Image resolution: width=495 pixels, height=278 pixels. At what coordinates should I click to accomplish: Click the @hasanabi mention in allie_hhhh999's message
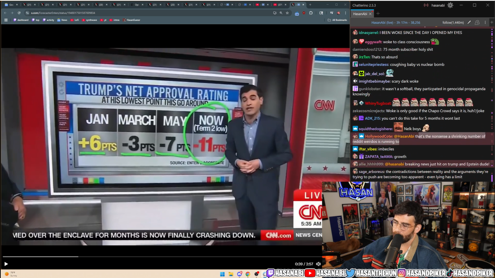pos(394,164)
